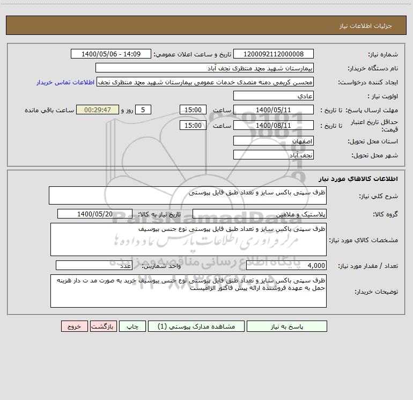Click delivery city field نجف آباد

[x=274, y=155]
